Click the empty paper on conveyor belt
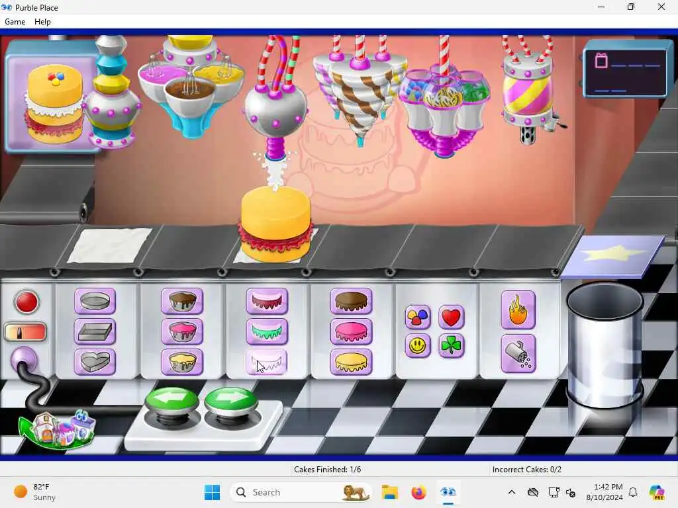Viewport: 678px width, 508px height. pyautogui.click(x=109, y=245)
